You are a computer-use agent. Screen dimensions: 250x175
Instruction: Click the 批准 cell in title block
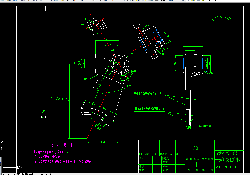click(166, 170)
